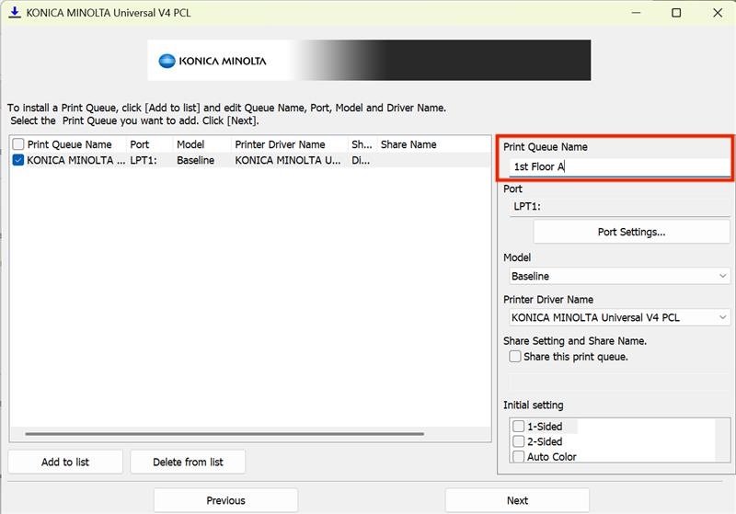The image size is (736, 514).
Task: Minimize the installer window
Action: click(636, 13)
